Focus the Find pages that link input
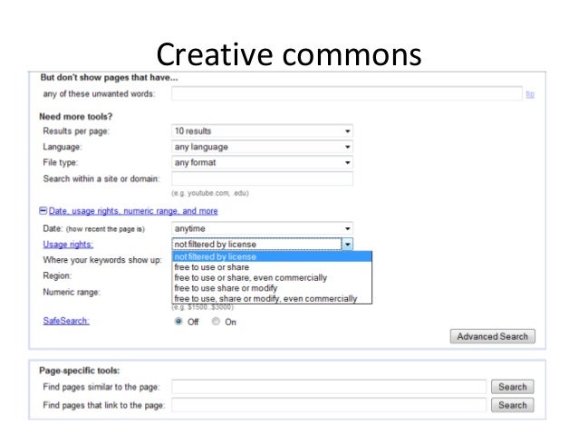Image resolution: width=578 pixels, height=434 pixels. coord(329,405)
